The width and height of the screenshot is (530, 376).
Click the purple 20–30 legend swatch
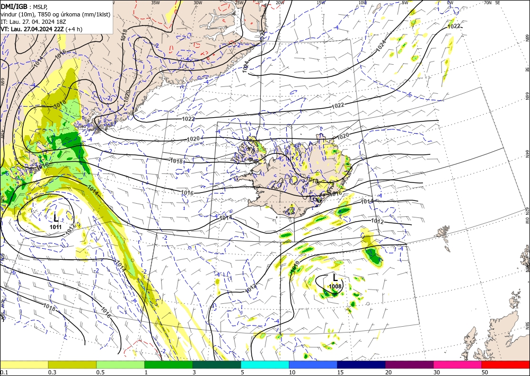[x=409, y=364]
